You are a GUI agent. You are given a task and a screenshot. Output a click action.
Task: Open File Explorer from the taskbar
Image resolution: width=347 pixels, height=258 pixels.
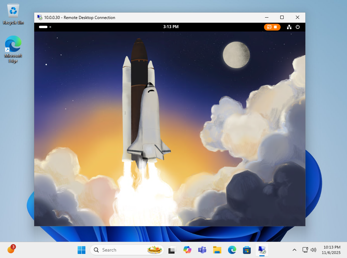coord(217,250)
